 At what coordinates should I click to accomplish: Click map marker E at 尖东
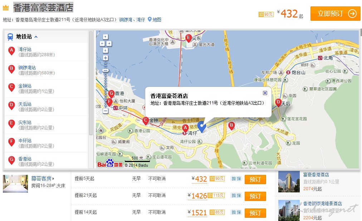click(x=189, y=38)
